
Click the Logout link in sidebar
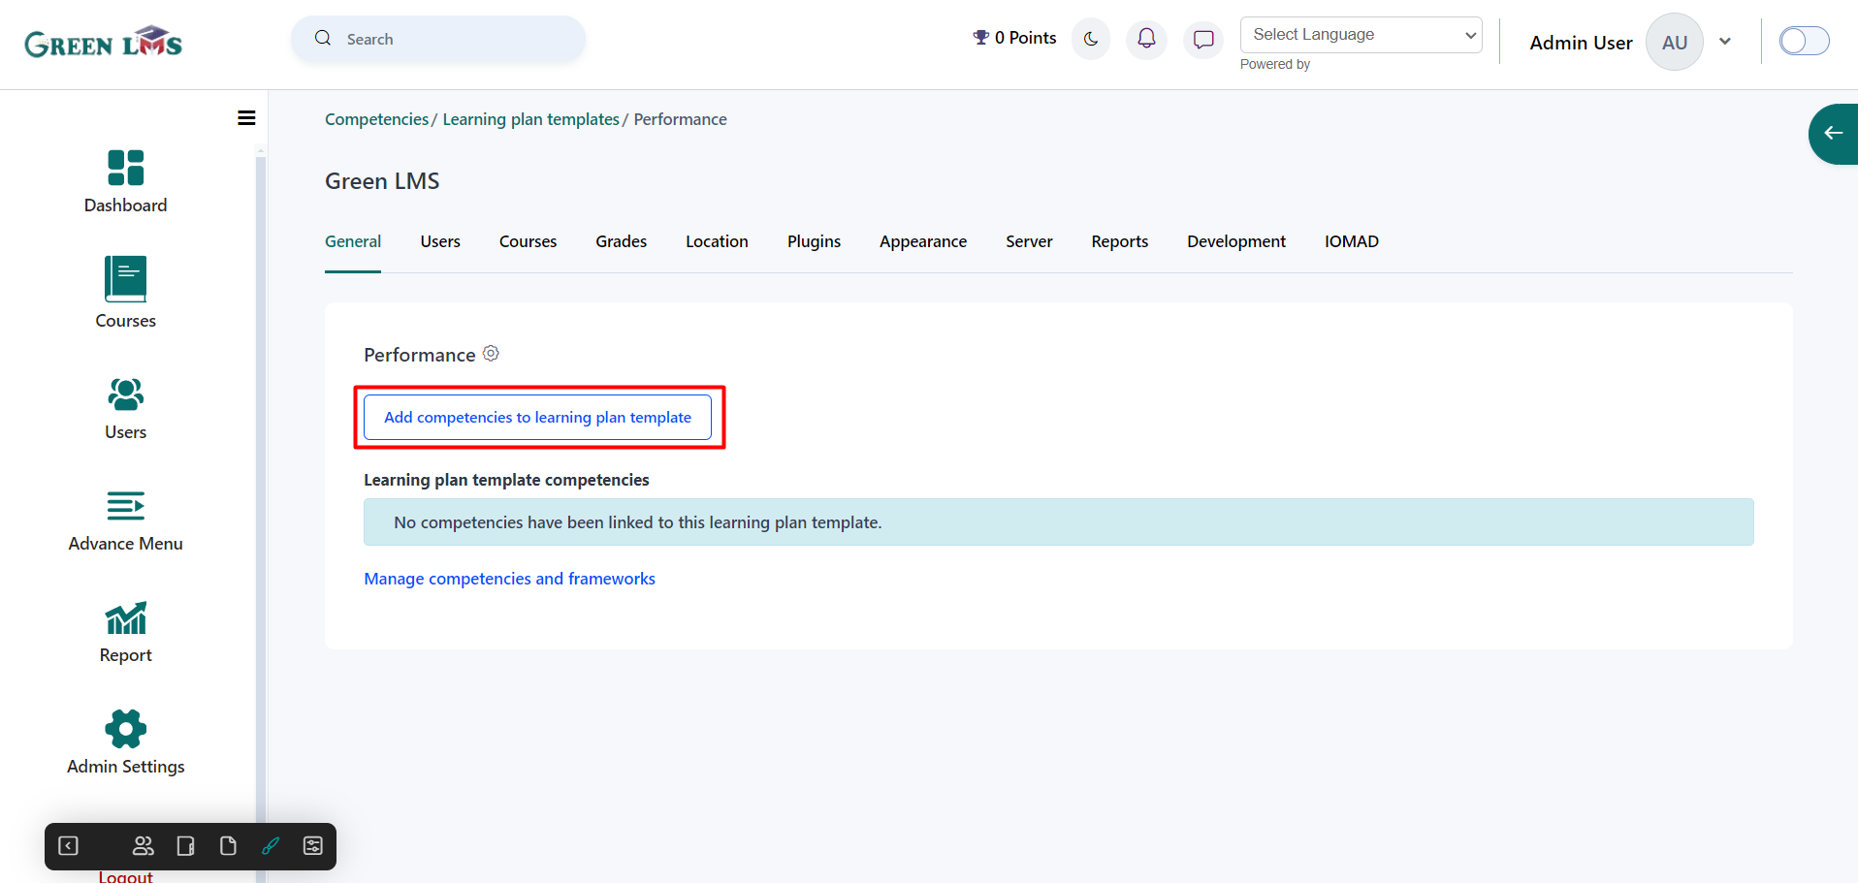pyautogui.click(x=125, y=876)
